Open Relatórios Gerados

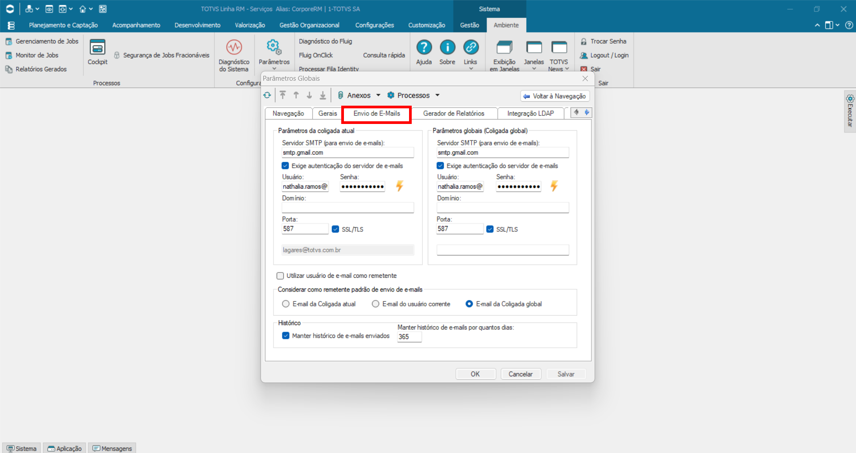tap(36, 69)
